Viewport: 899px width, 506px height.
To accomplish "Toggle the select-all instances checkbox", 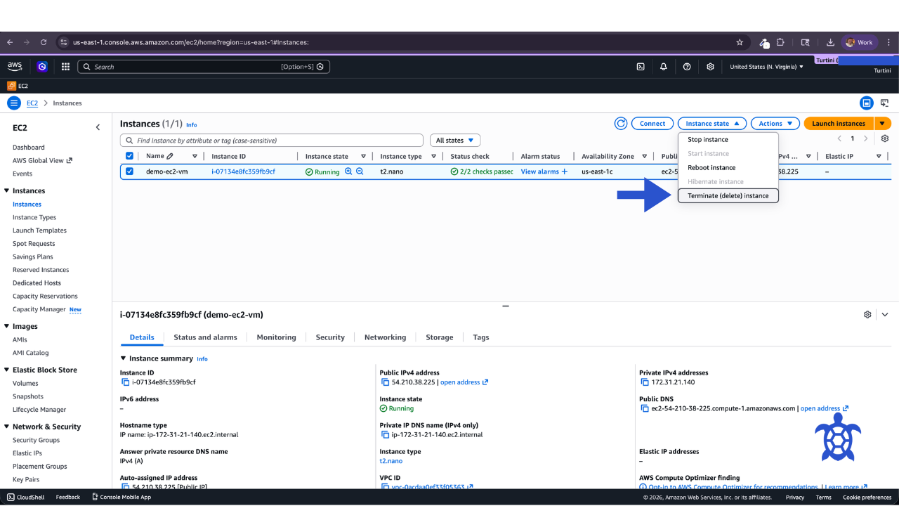I will pyautogui.click(x=129, y=156).
